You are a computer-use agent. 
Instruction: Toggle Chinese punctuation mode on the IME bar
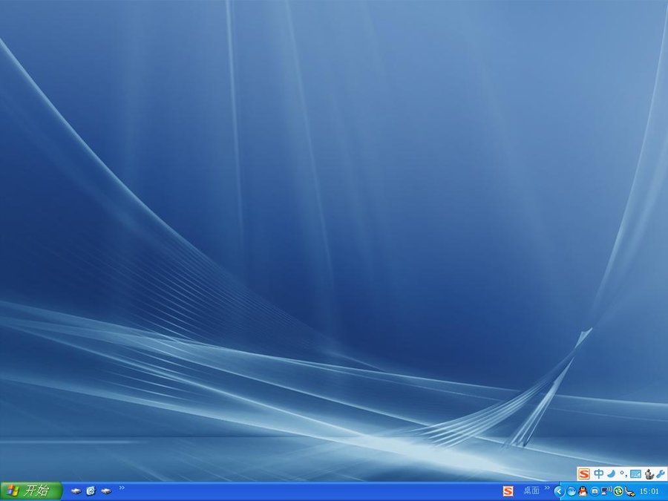point(623,474)
